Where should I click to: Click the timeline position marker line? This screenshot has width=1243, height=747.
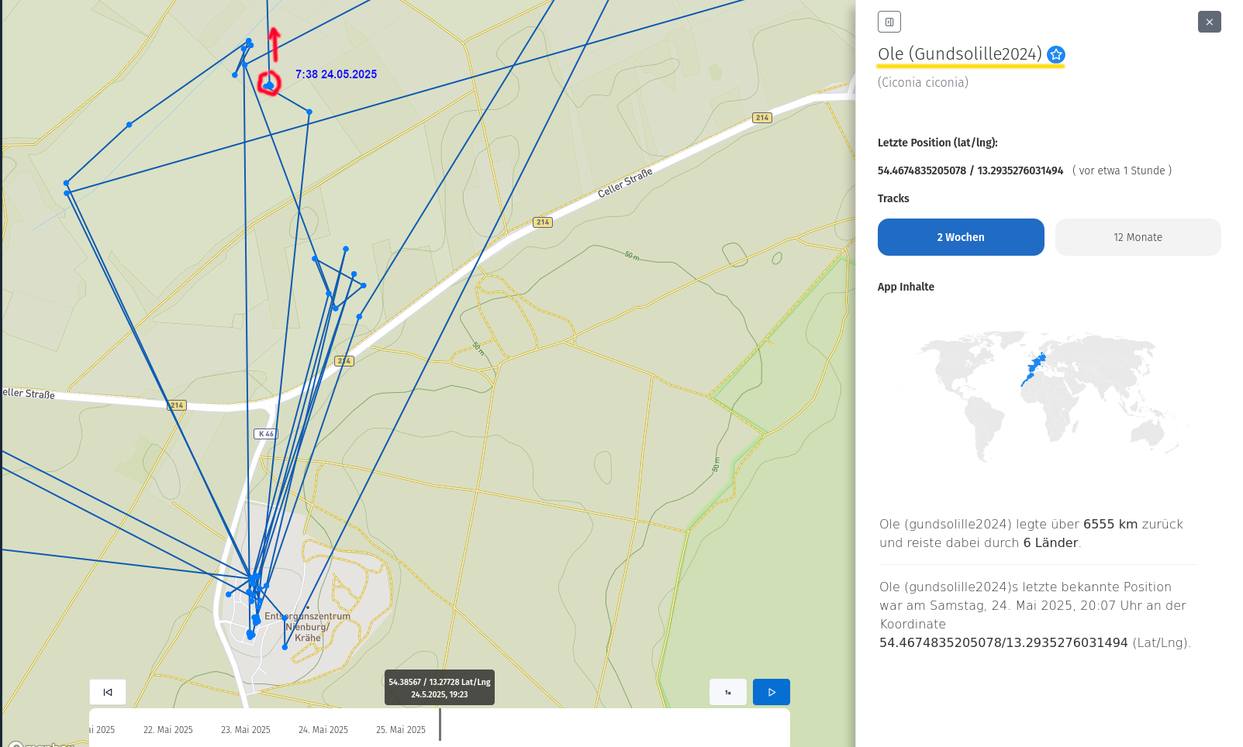pos(440,725)
